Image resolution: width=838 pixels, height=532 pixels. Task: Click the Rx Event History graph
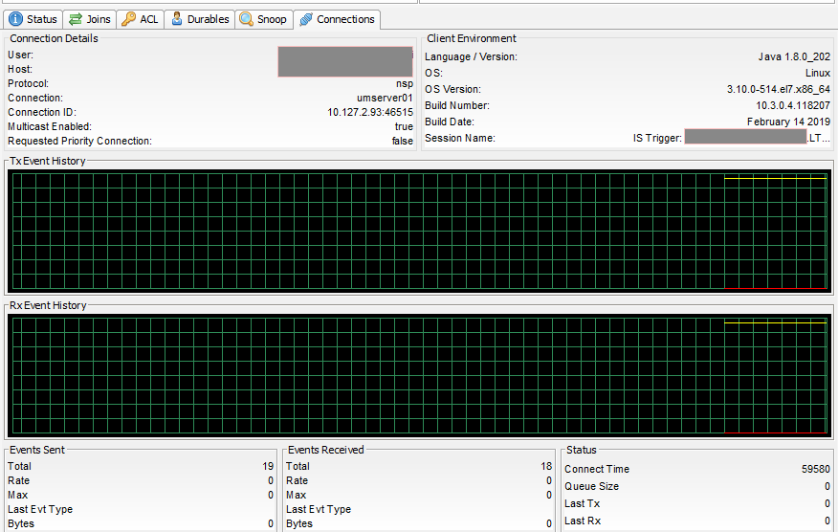(x=419, y=375)
